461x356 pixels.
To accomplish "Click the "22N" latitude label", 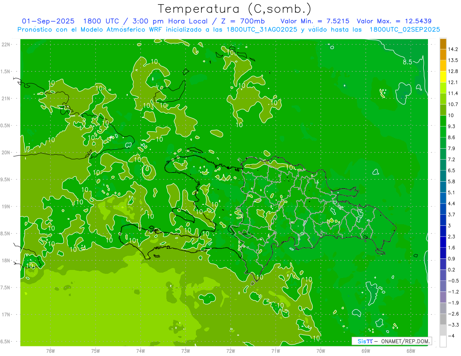I will point(5,44).
